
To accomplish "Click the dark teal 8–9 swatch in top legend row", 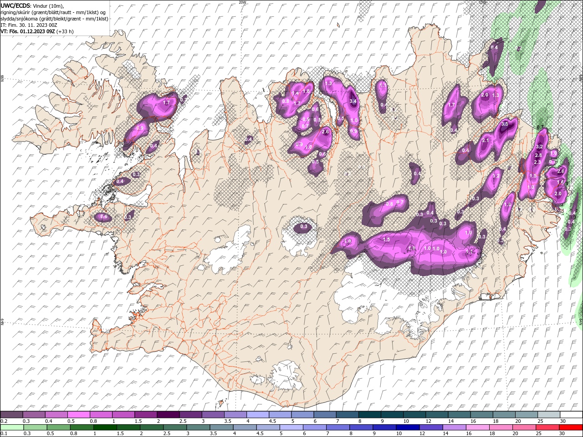I will coord(369,415).
